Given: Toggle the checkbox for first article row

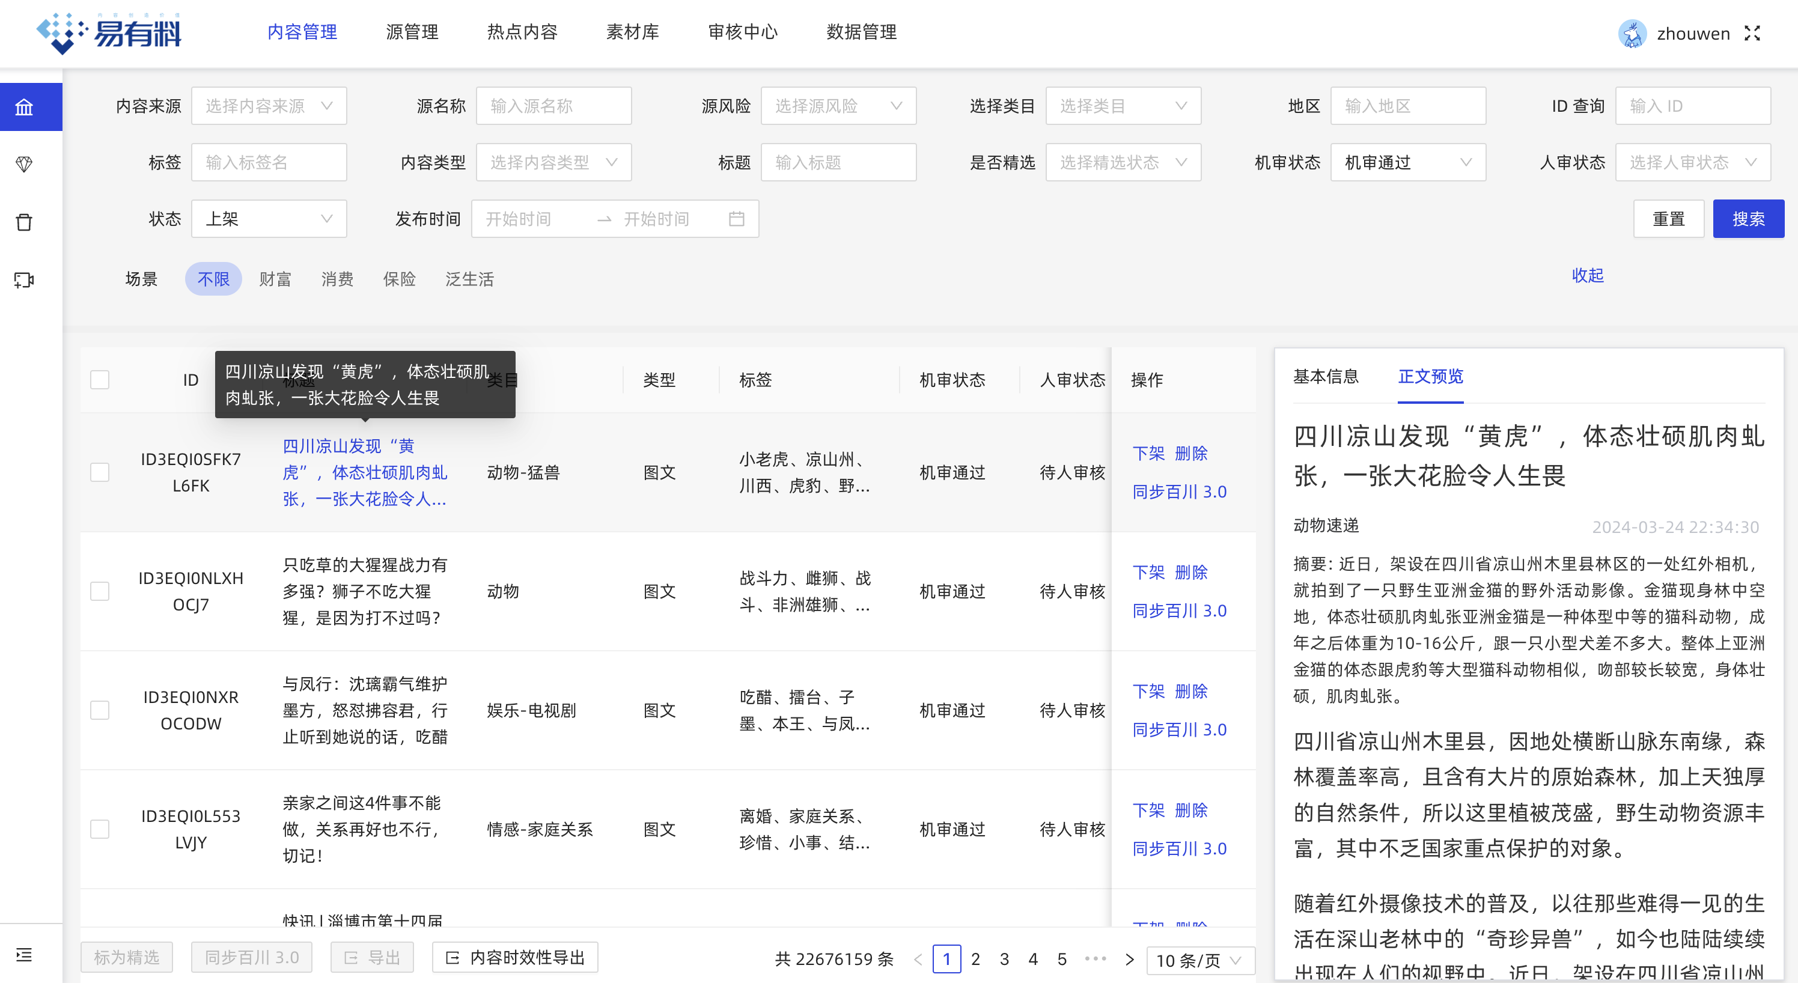Looking at the screenshot, I should [x=99, y=471].
